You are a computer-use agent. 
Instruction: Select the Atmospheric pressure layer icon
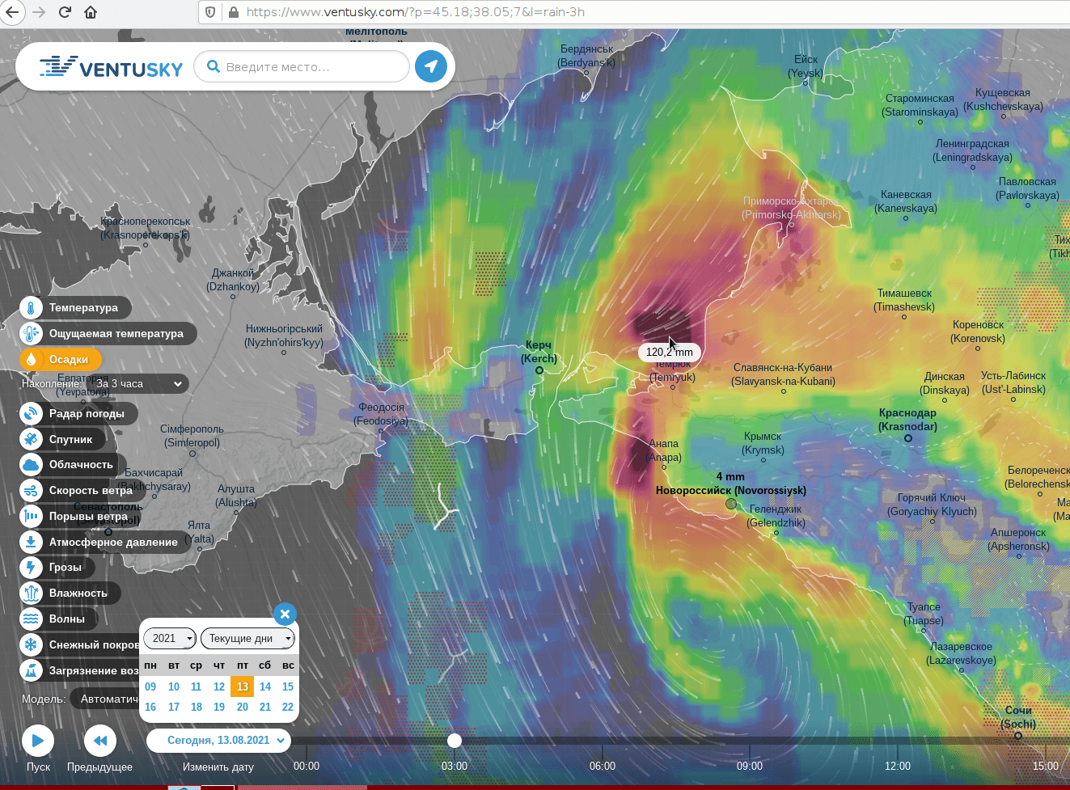tap(31, 543)
